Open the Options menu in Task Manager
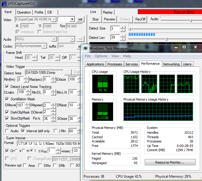 point(101,56)
